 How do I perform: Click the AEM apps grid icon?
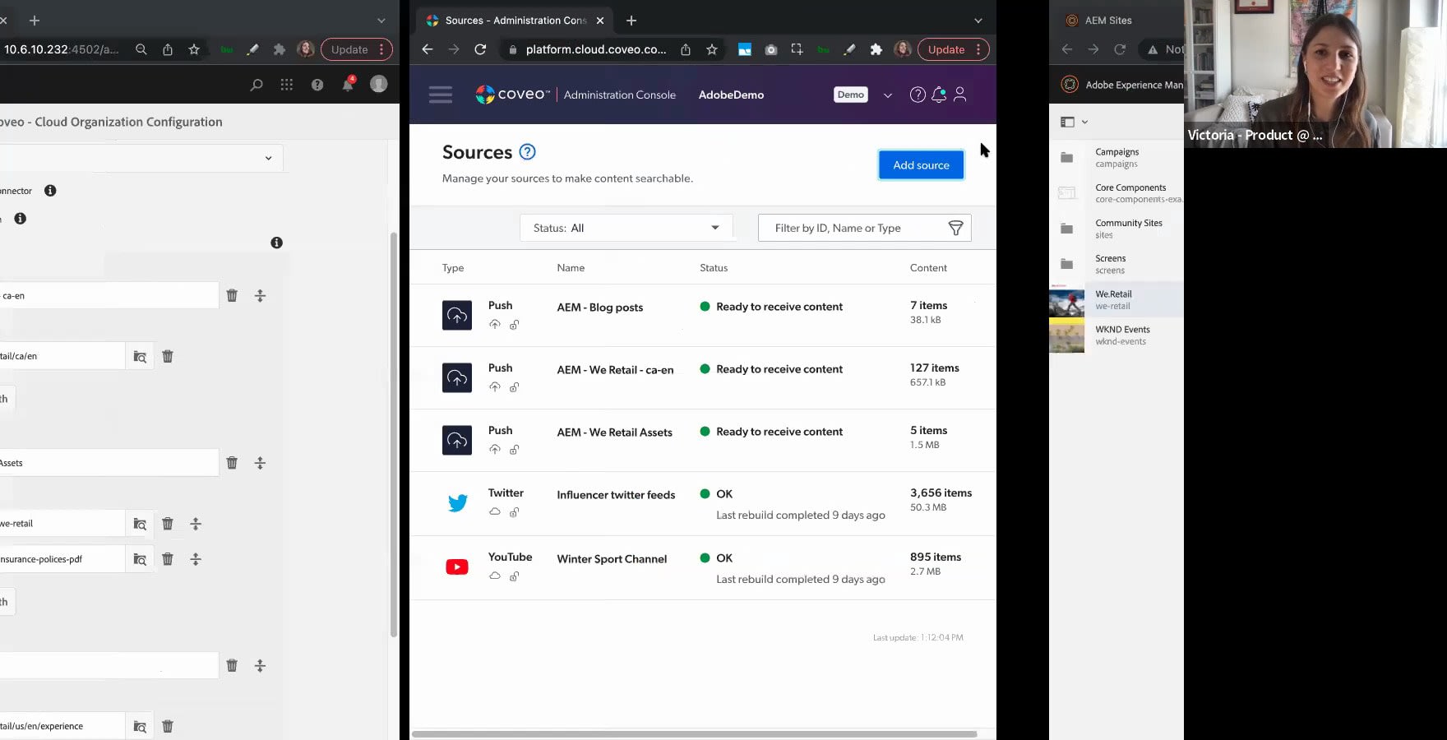(286, 85)
